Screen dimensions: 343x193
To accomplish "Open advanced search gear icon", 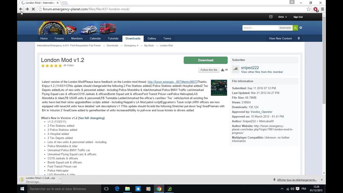I will pyautogui.click(x=301, y=28).
